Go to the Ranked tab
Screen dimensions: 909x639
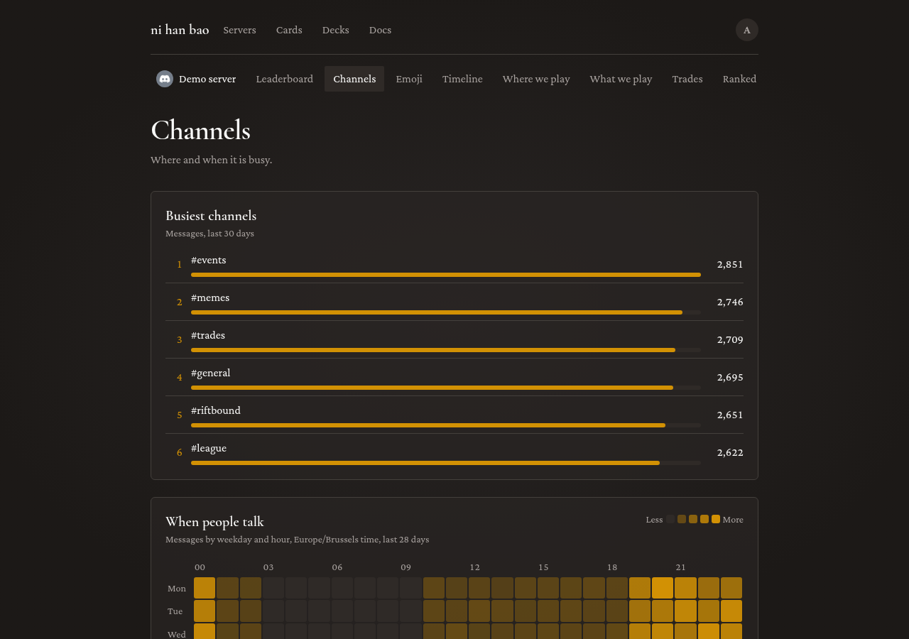click(739, 79)
